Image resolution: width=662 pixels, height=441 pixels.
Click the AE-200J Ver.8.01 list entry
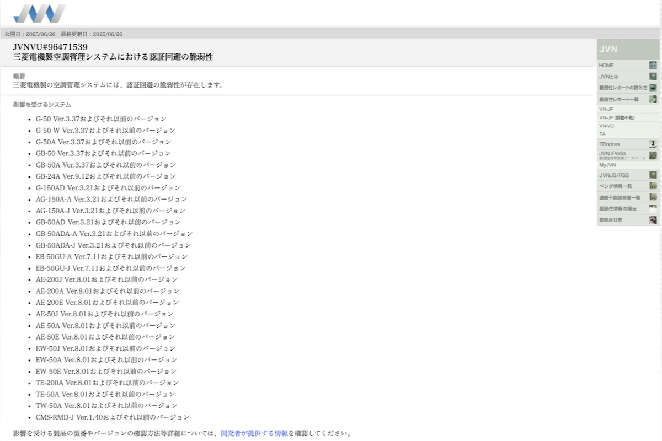click(x=107, y=279)
